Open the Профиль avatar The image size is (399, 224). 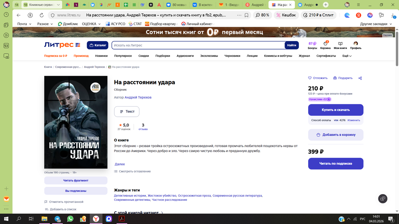click(355, 45)
